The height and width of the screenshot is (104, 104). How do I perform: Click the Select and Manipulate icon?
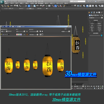pos(47,6)
